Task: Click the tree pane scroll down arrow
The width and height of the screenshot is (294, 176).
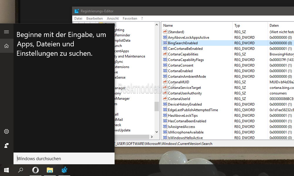Action: pyautogui.click(x=157, y=132)
